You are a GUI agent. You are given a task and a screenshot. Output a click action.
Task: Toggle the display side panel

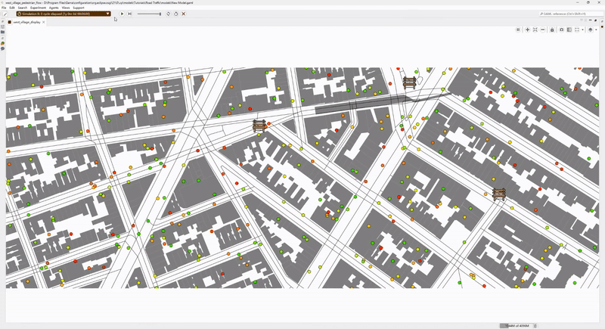569,29
